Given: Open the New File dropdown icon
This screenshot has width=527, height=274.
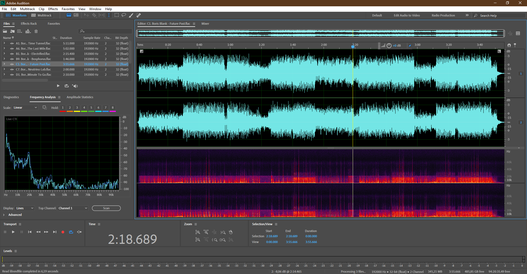Looking at the screenshot, I should coord(20,31).
